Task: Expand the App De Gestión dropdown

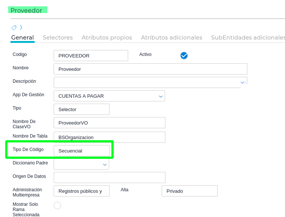Action: [161, 96]
